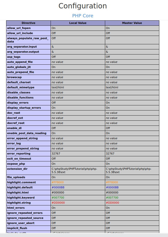Select the arg_separator.output directive name
The width and height of the screenshot is (168, 237).
tap(23, 52)
